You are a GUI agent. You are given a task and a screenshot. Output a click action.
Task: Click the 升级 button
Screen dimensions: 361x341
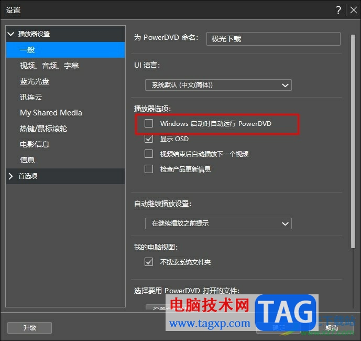[x=29, y=328]
